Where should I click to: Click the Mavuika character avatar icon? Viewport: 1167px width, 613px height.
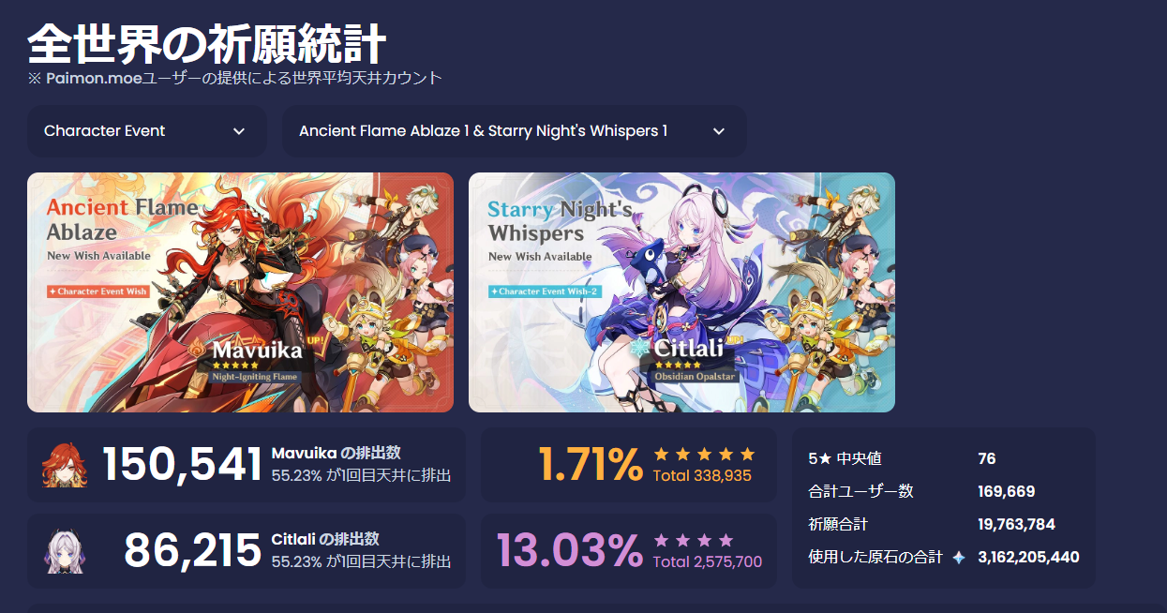tap(65, 465)
